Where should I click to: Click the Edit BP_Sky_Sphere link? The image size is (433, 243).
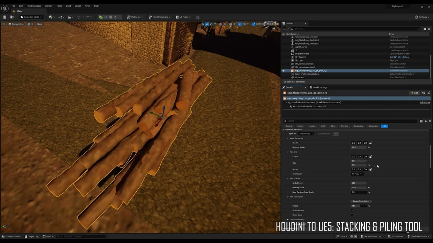(x=400, y=57)
